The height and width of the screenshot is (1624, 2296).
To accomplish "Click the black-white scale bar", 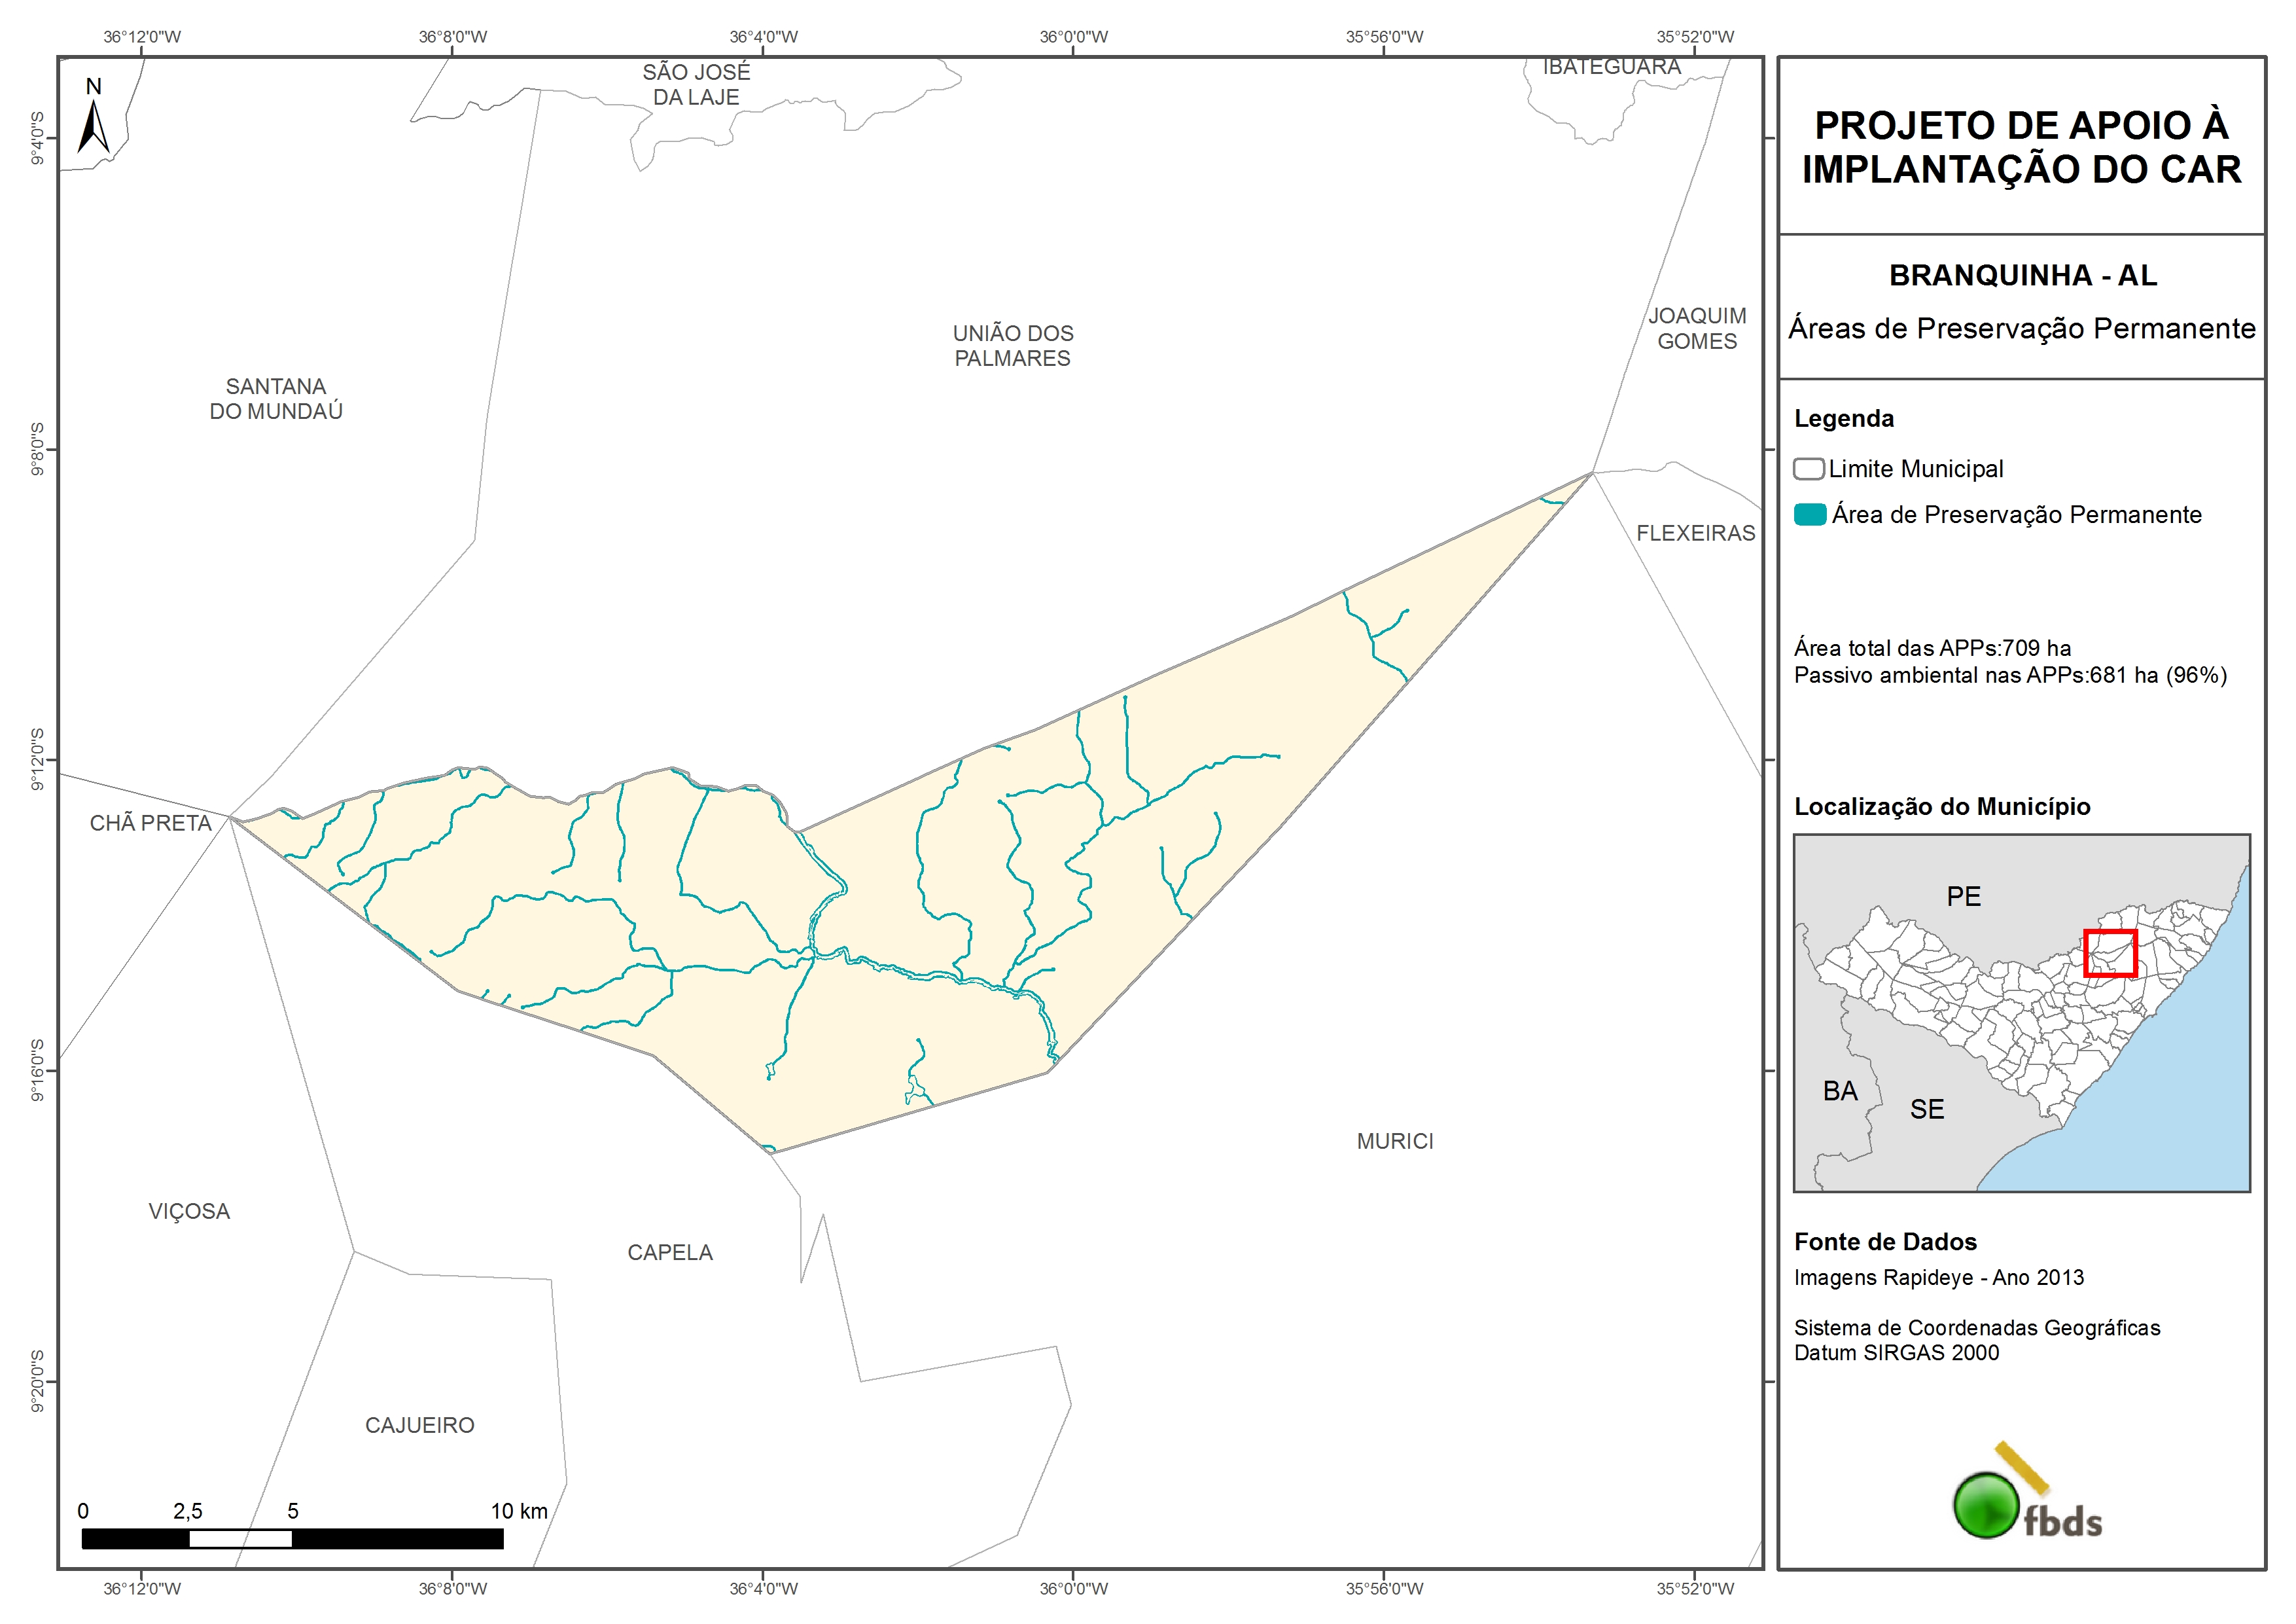I will pyautogui.click(x=292, y=1538).
